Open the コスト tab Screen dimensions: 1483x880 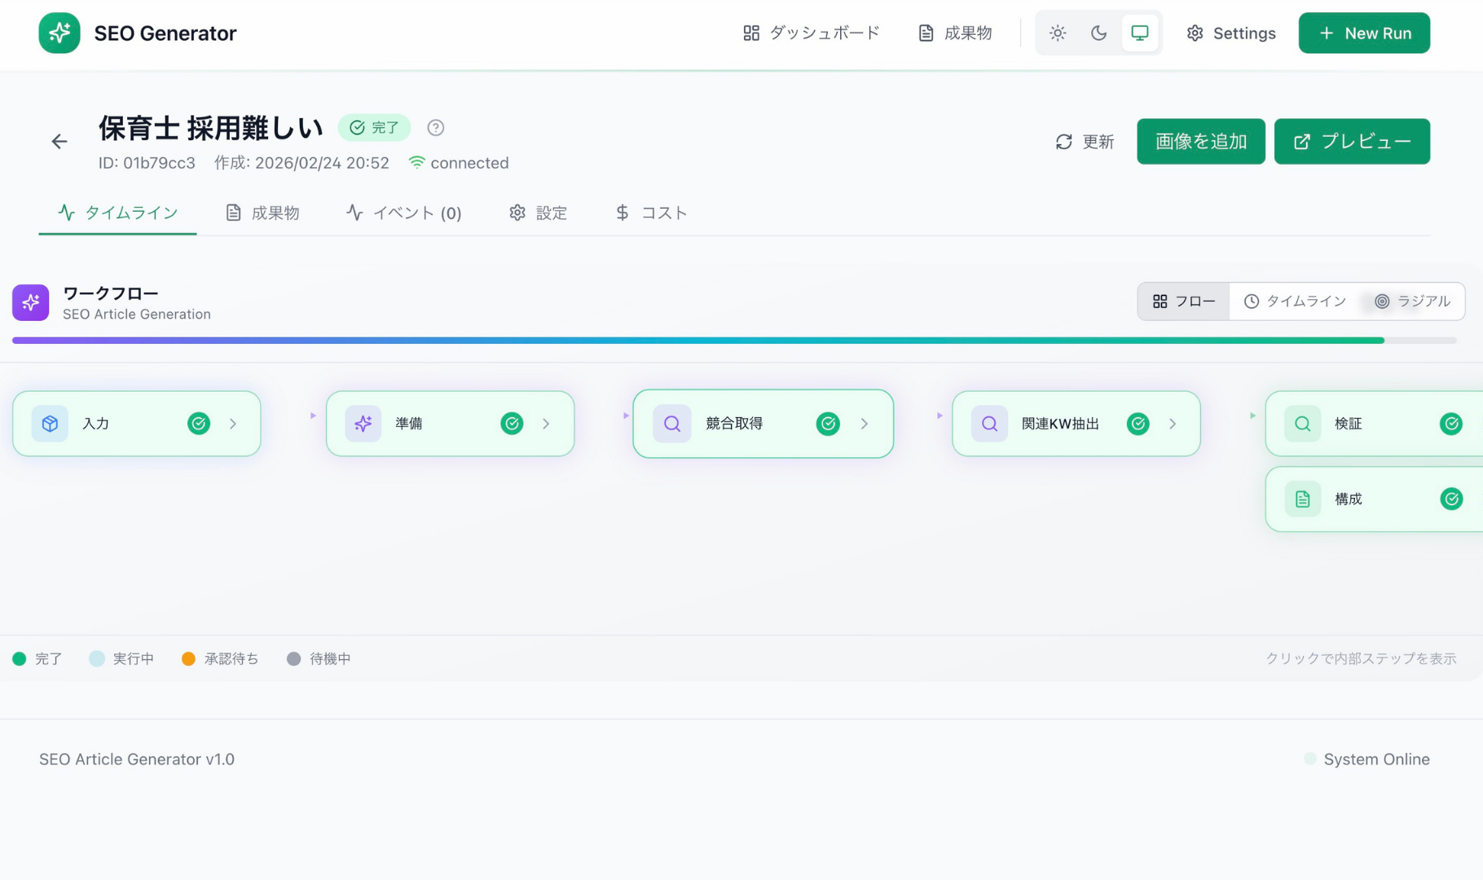(x=651, y=213)
